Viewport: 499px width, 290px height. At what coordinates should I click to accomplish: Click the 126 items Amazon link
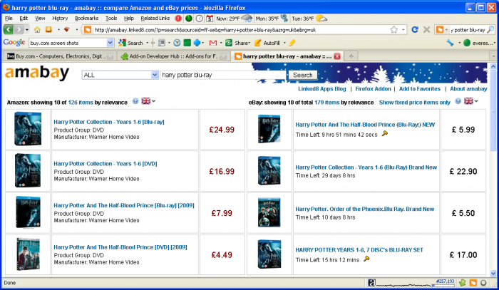click(x=81, y=103)
